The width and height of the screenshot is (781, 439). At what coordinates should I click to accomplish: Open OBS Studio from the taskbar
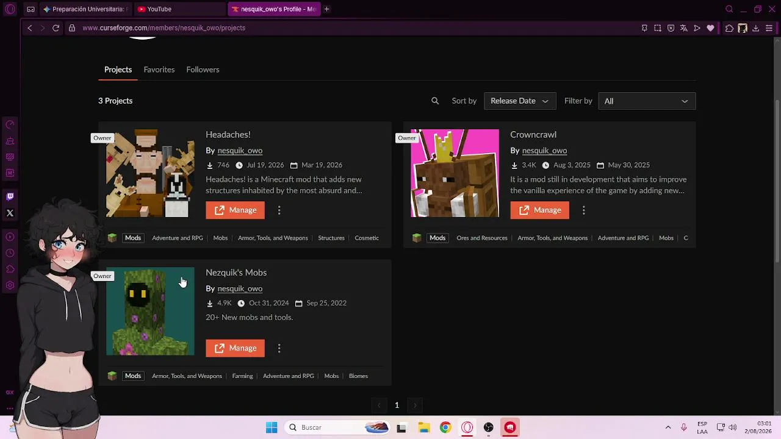click(x=488, y=427)
